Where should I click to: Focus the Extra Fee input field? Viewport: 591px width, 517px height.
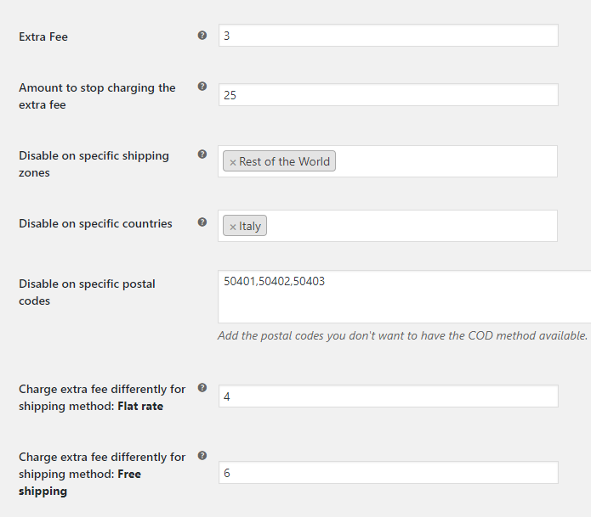click(389, 36)
